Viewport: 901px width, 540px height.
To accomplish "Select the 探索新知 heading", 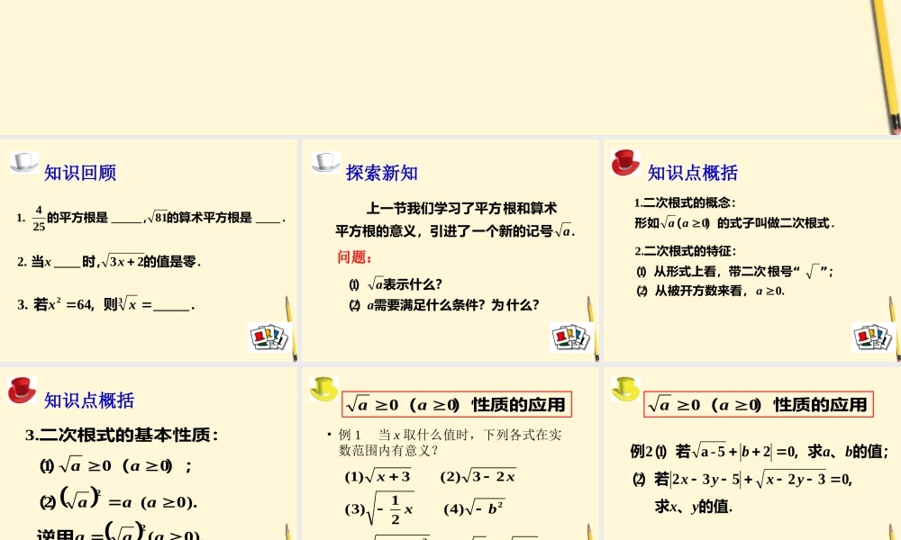I will (382, 173).
